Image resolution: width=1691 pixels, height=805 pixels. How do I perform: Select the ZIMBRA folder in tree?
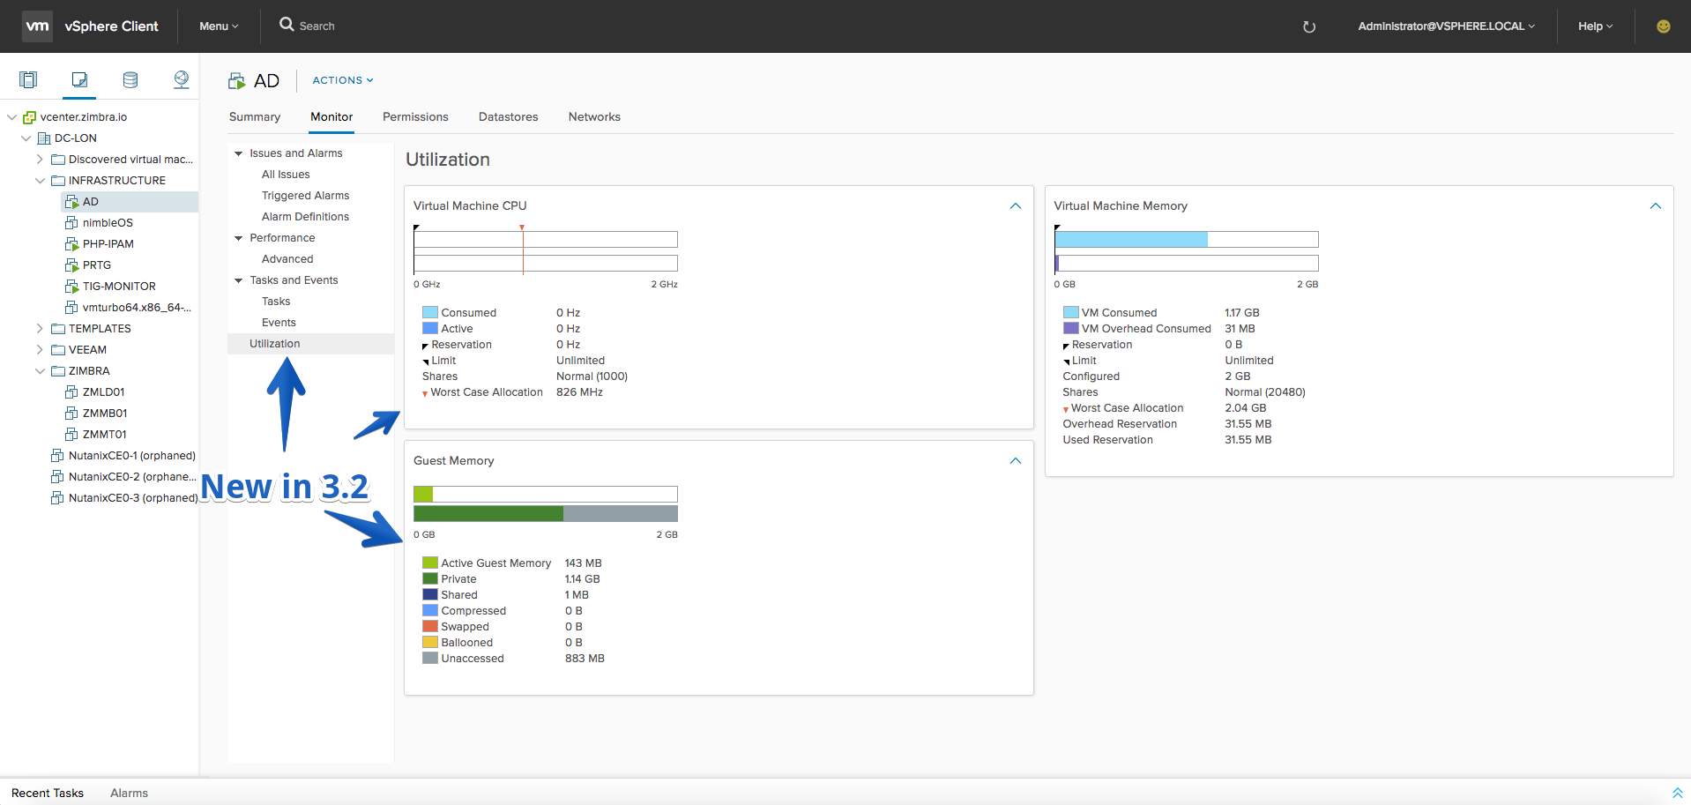(89, 371)
